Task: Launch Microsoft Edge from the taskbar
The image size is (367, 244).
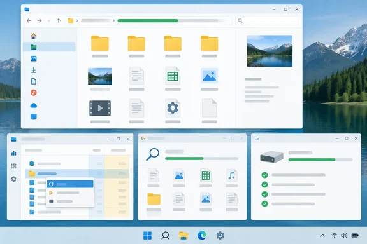Action: point(202,235)
